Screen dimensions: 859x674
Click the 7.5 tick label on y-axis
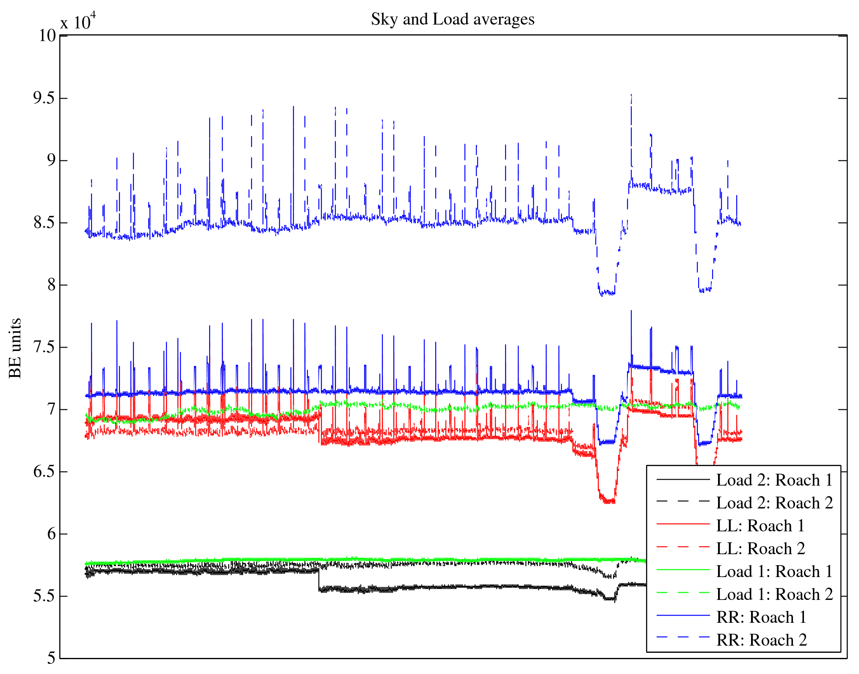click(44, 347)
